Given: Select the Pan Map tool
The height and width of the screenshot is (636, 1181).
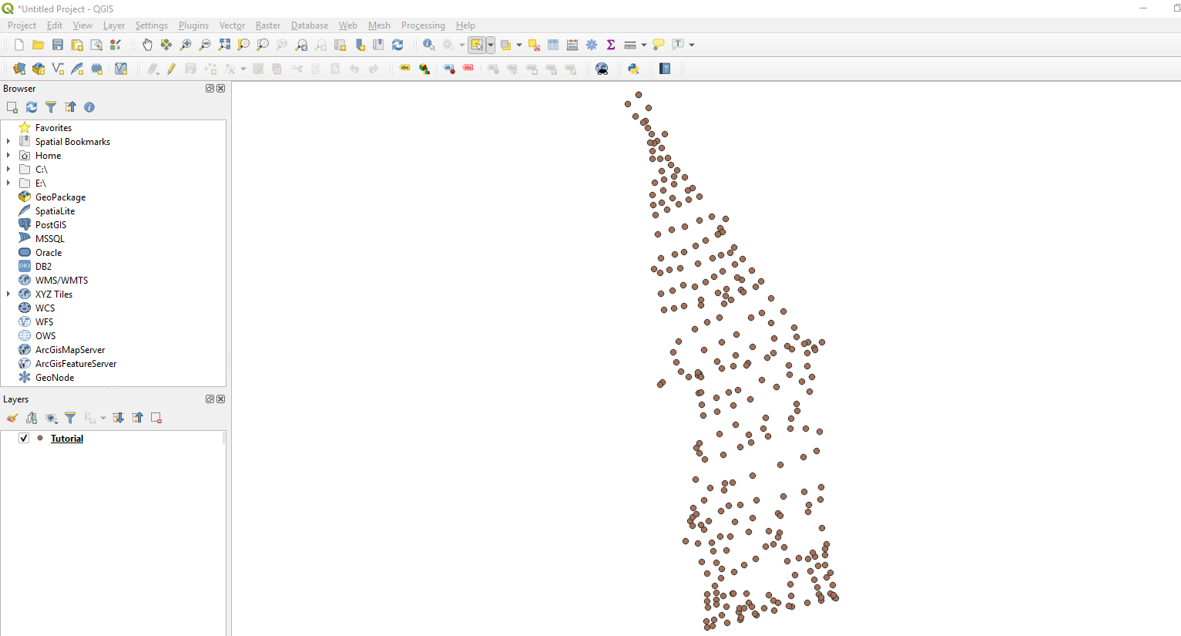Looking at the screenshot, I should point(147,45).
